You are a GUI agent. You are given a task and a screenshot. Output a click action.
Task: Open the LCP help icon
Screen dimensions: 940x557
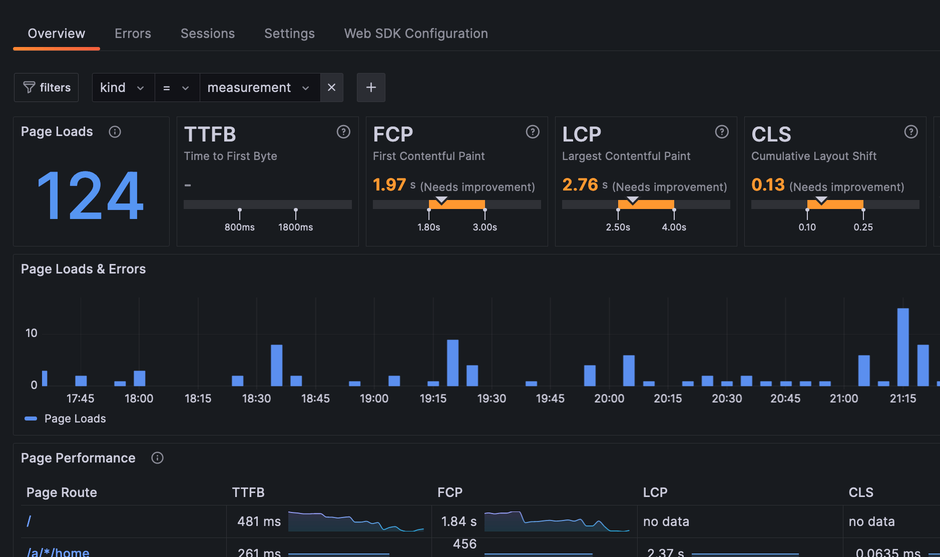(x=722, y=132)
